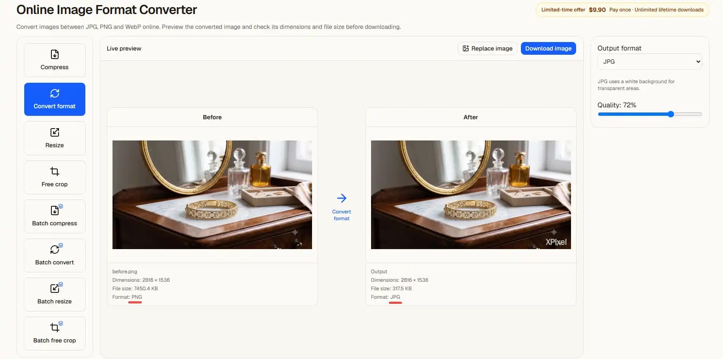The image size is (723, 359).
Task: Click the 'File size: 317.5 KB' text
Action: [x=391, y=289]
